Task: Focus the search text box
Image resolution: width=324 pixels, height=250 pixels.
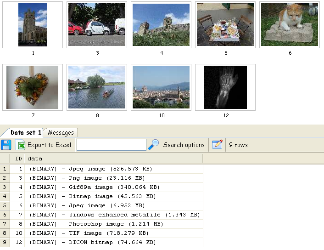Action: click(x=112, y=145)
